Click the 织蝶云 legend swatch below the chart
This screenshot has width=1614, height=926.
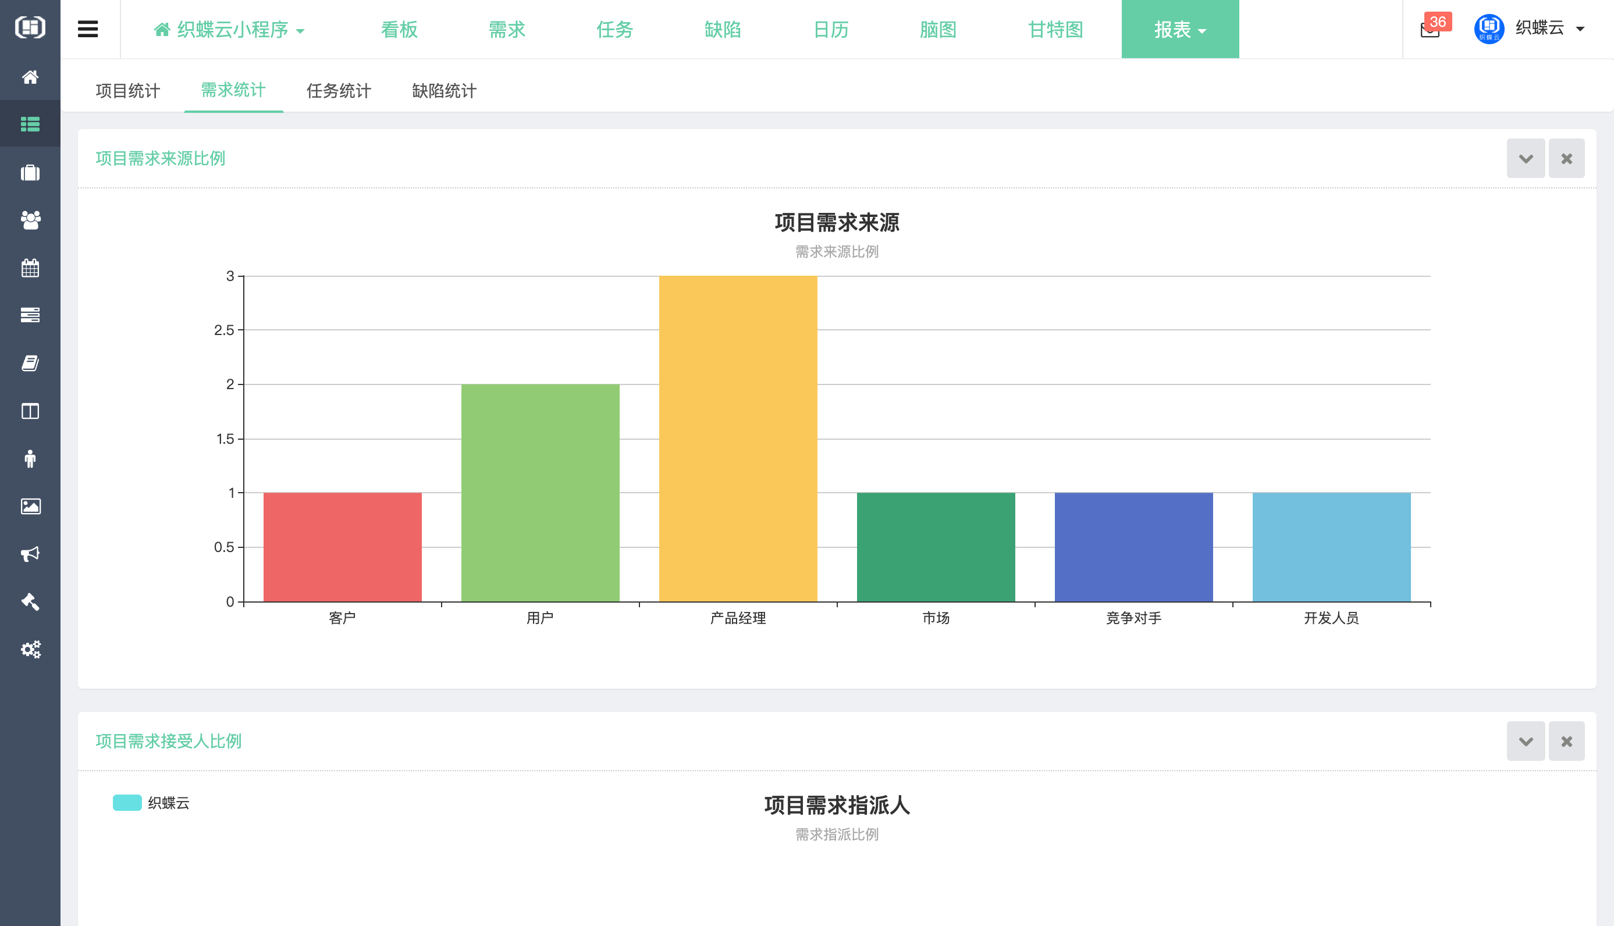127,803
